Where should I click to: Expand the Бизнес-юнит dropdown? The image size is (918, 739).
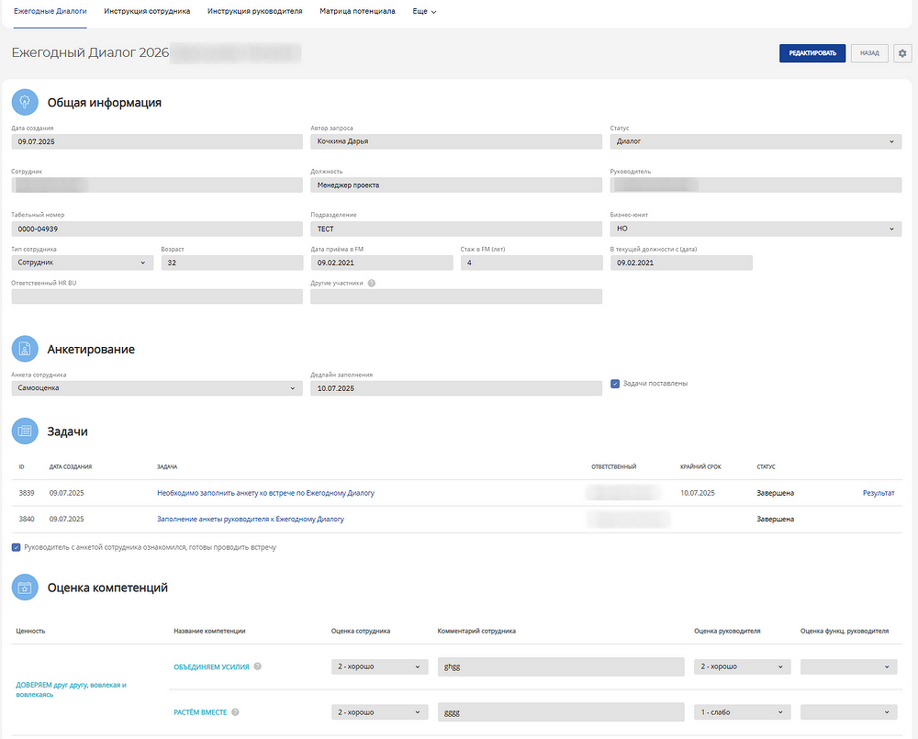click(x=756, y=230)
